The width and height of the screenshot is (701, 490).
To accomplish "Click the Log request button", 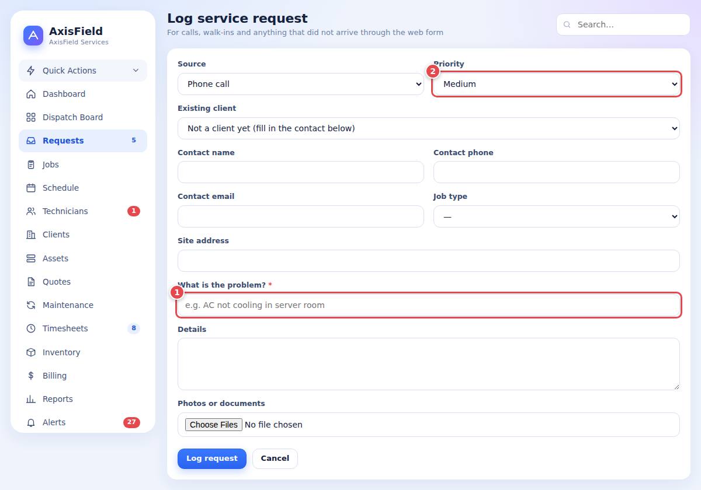I will (212, 459).
